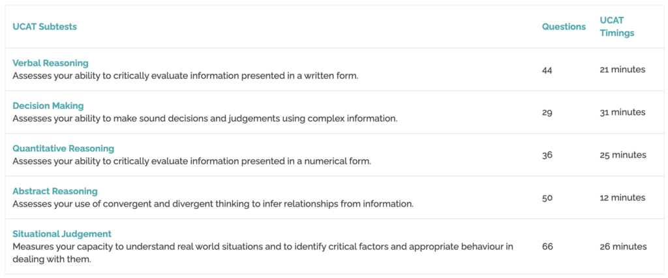The width and height of the screenshot is (668, 278).
Task: Click the Situational Judgement link
Action: point(62,234)
